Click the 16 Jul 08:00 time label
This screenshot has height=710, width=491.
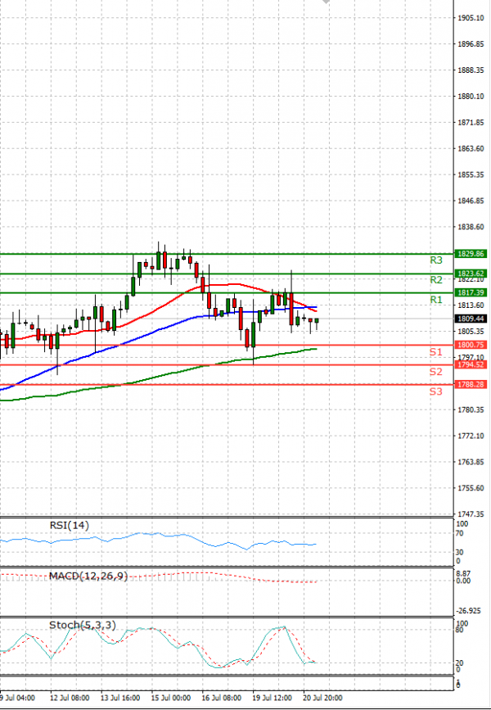[x=222, y=699]
